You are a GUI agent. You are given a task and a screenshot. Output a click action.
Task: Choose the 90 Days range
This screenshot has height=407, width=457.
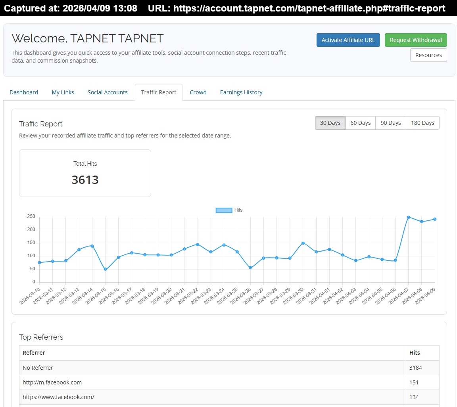[390, 123]
